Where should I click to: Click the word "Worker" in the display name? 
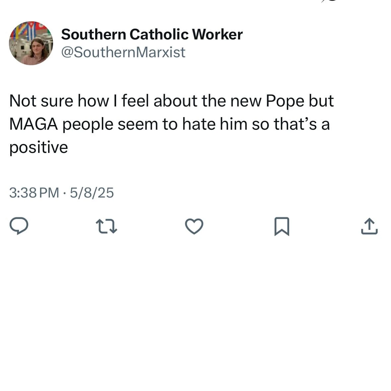(218, 34)
